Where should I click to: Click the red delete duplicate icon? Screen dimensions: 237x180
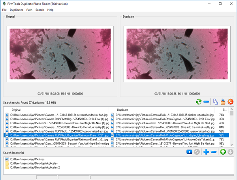(231, 102)
